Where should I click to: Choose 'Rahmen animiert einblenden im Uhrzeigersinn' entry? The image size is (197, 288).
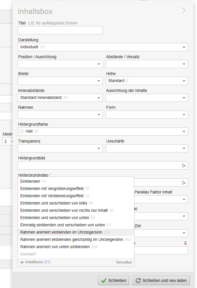tap(61, 232)
